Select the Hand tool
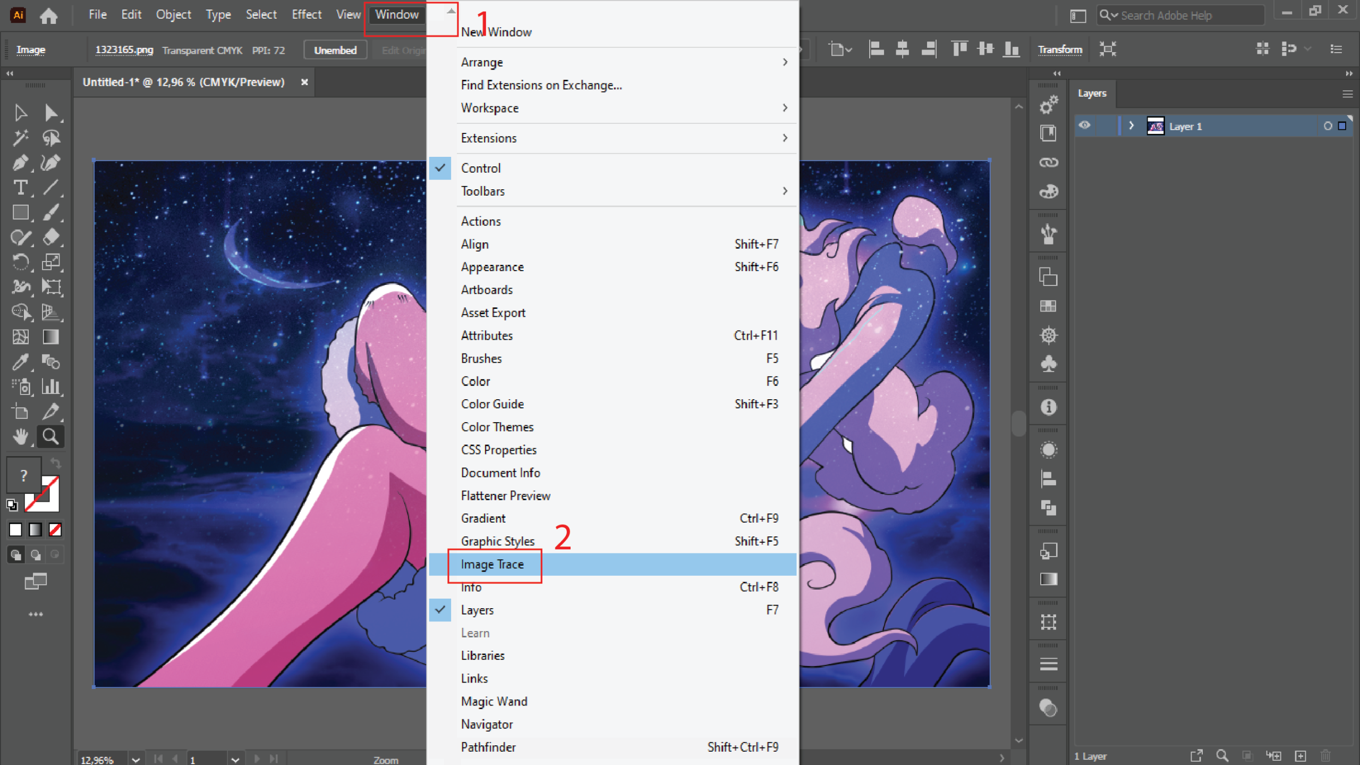1360x765 pixels. pos(21,436)
